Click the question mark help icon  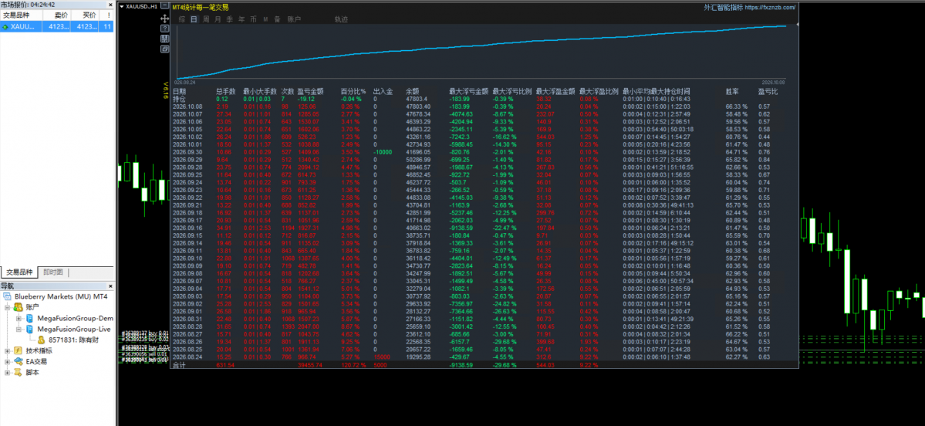point(164,29)
